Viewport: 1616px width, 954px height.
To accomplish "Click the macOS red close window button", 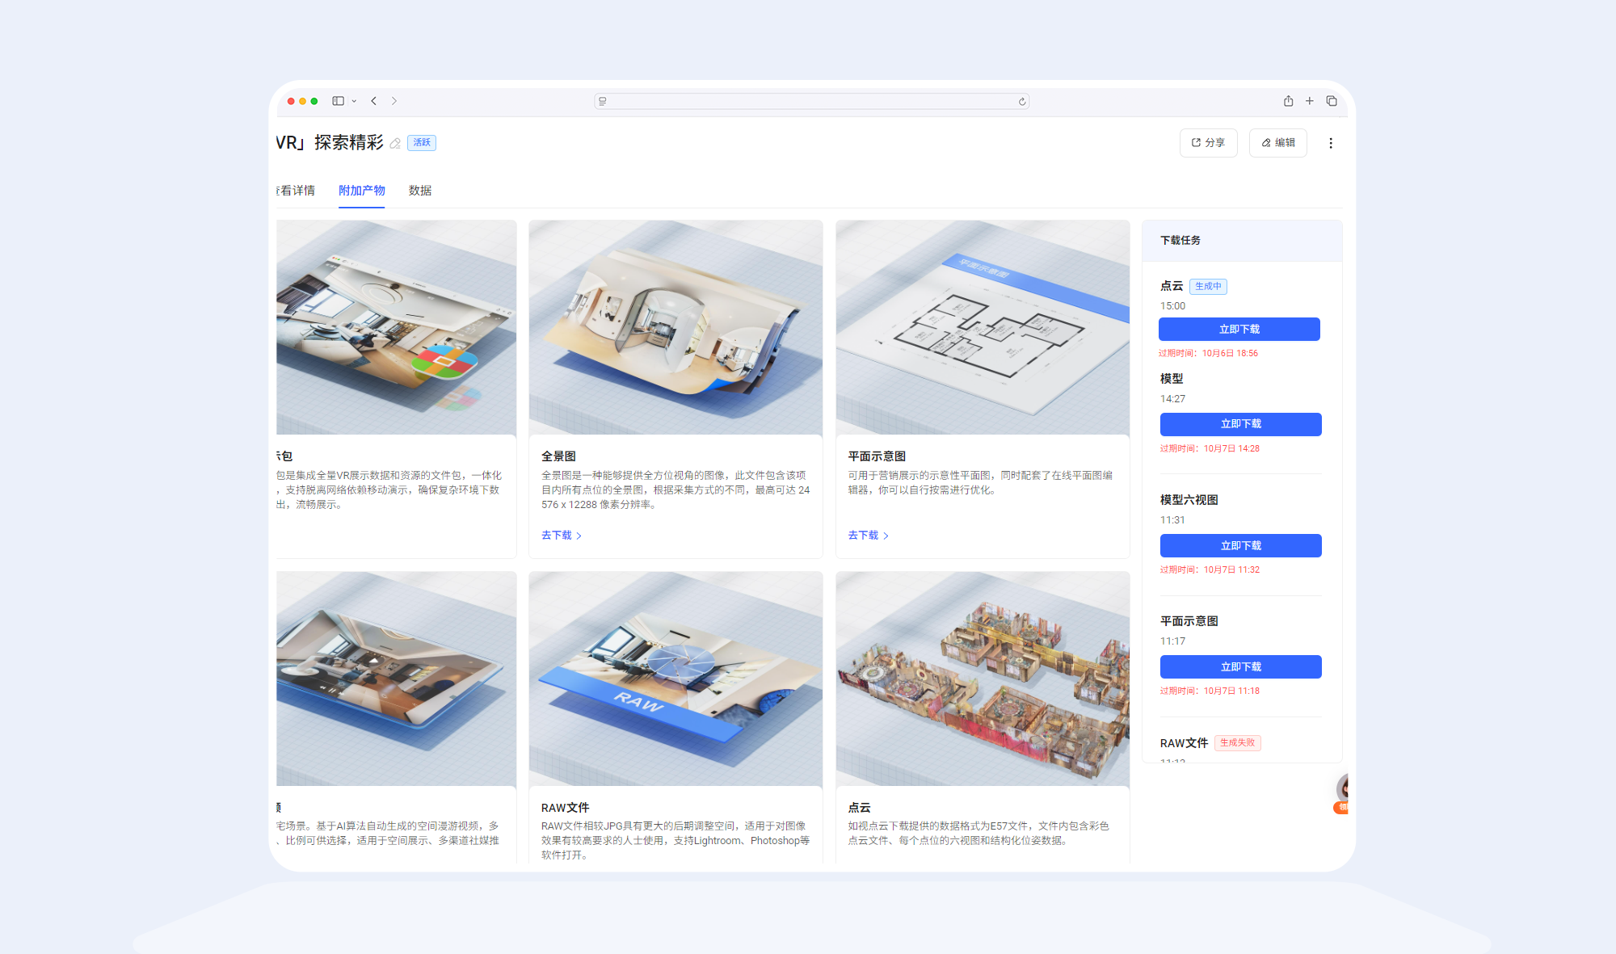I will [291, 101].
